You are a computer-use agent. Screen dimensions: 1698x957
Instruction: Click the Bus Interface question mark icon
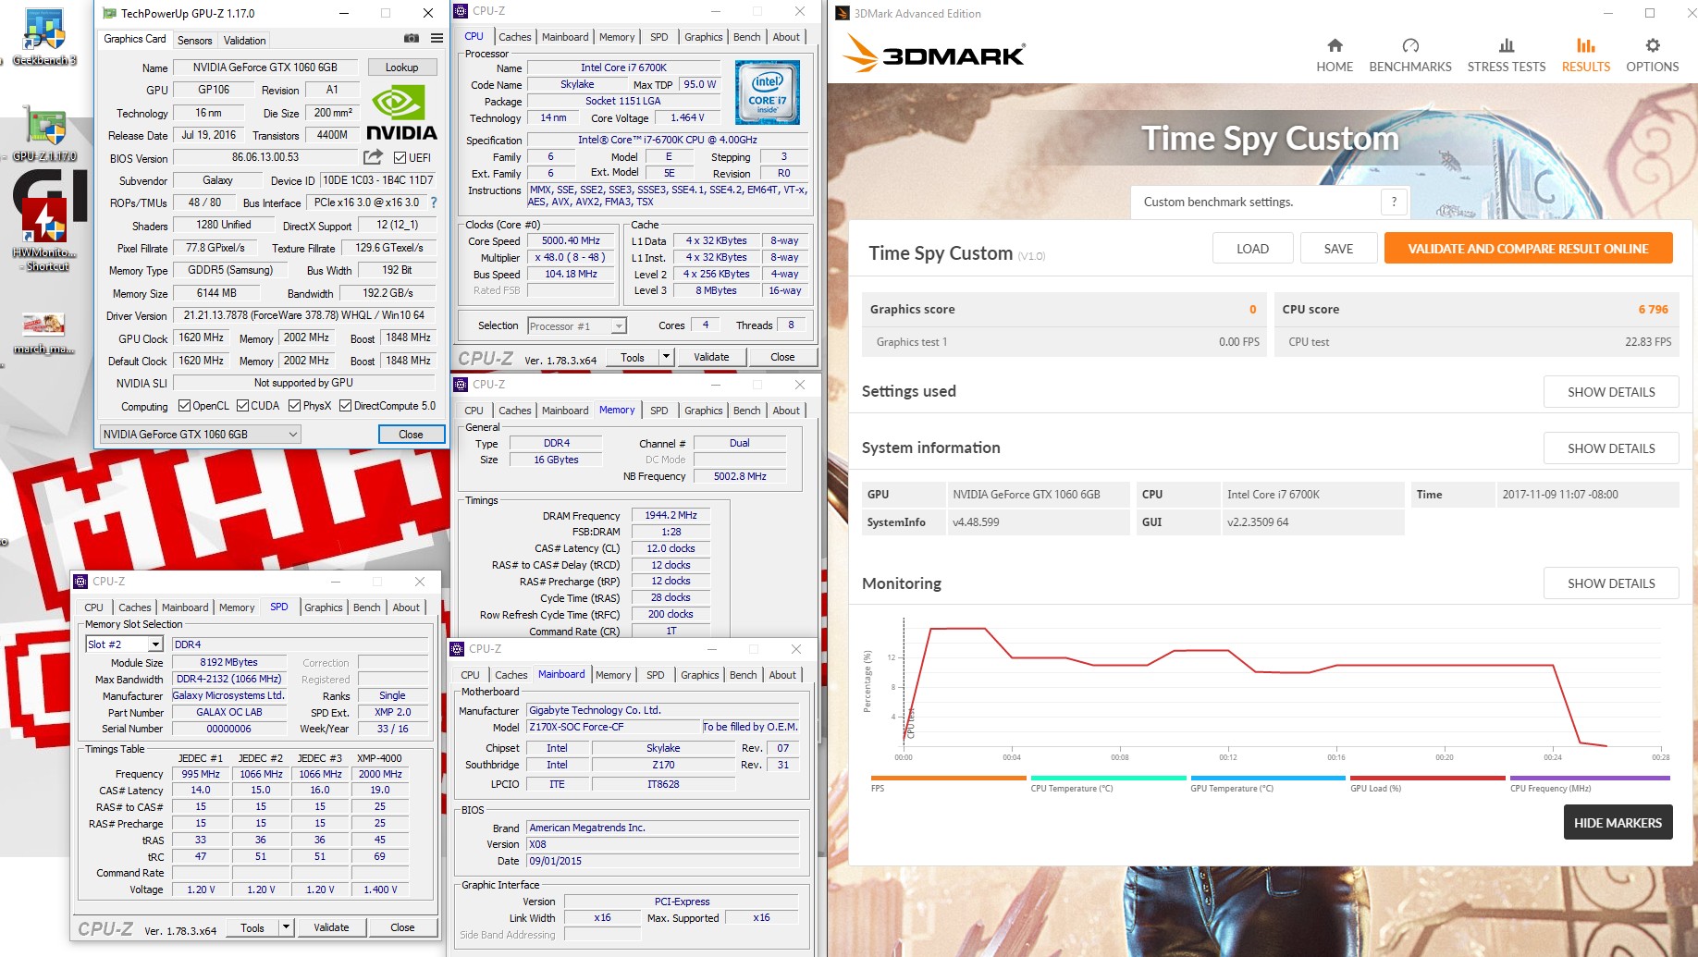tap(433, 202)
